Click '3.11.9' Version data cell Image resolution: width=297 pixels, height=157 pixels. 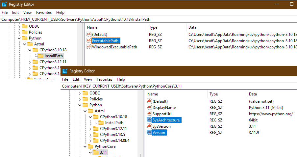pyautogui.click(x=254, y=133)
